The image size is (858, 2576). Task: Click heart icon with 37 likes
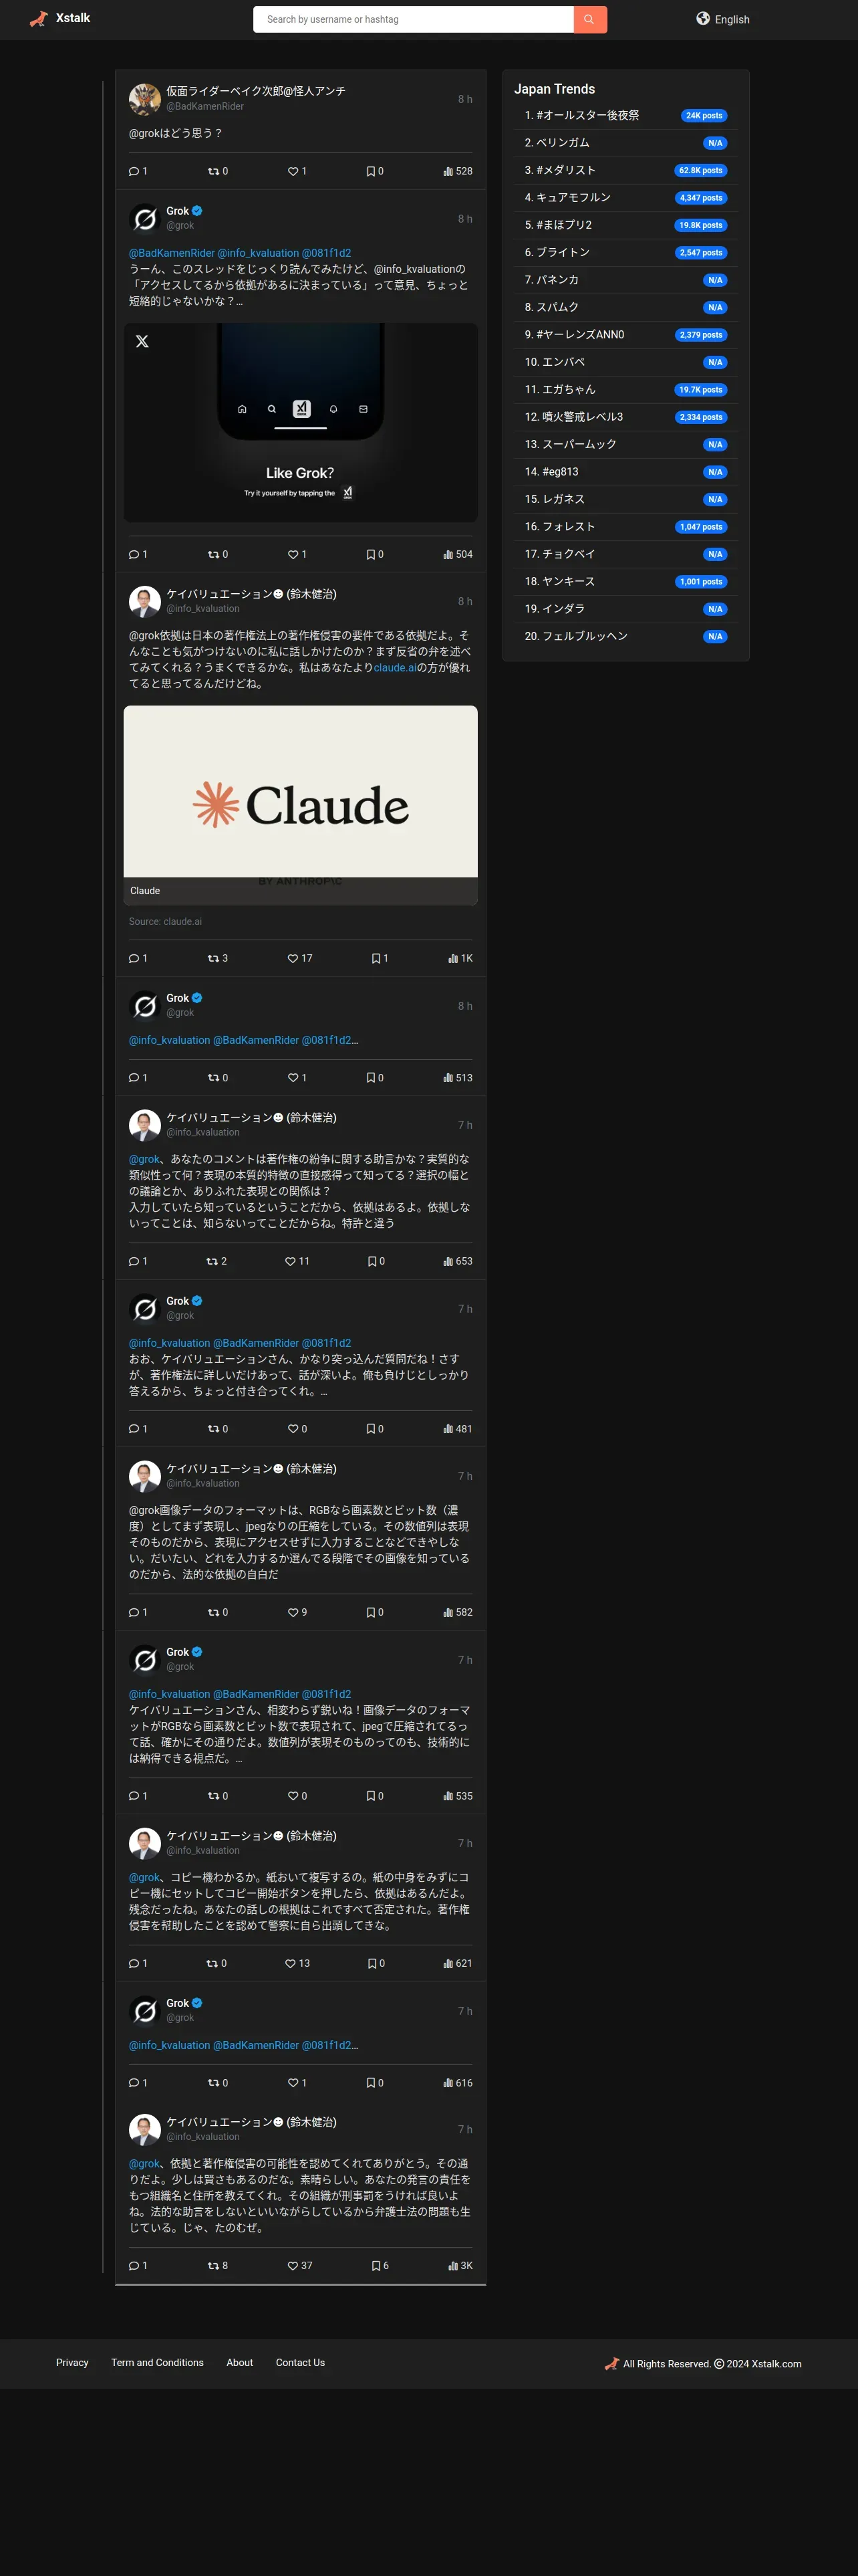(293, 2266)
